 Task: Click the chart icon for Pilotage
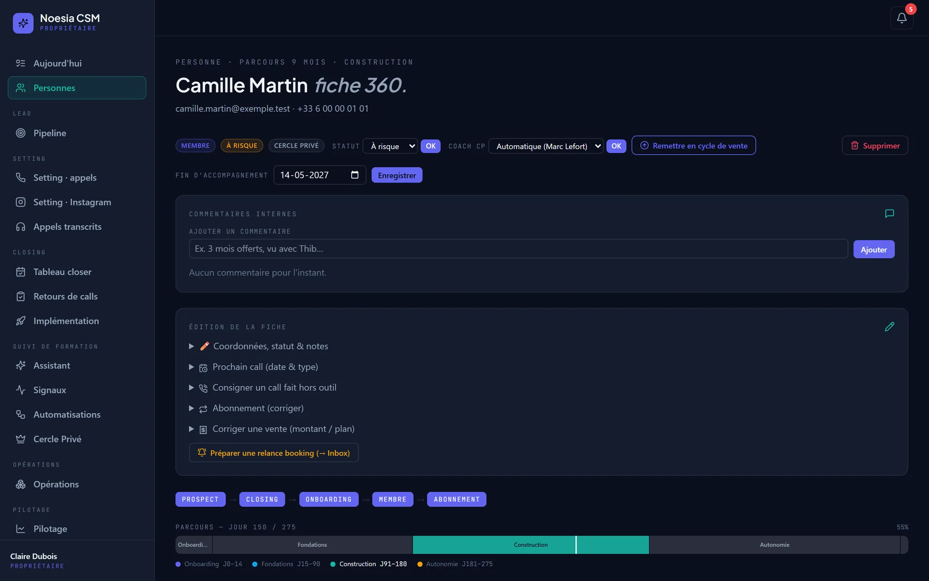click(21, 529)
